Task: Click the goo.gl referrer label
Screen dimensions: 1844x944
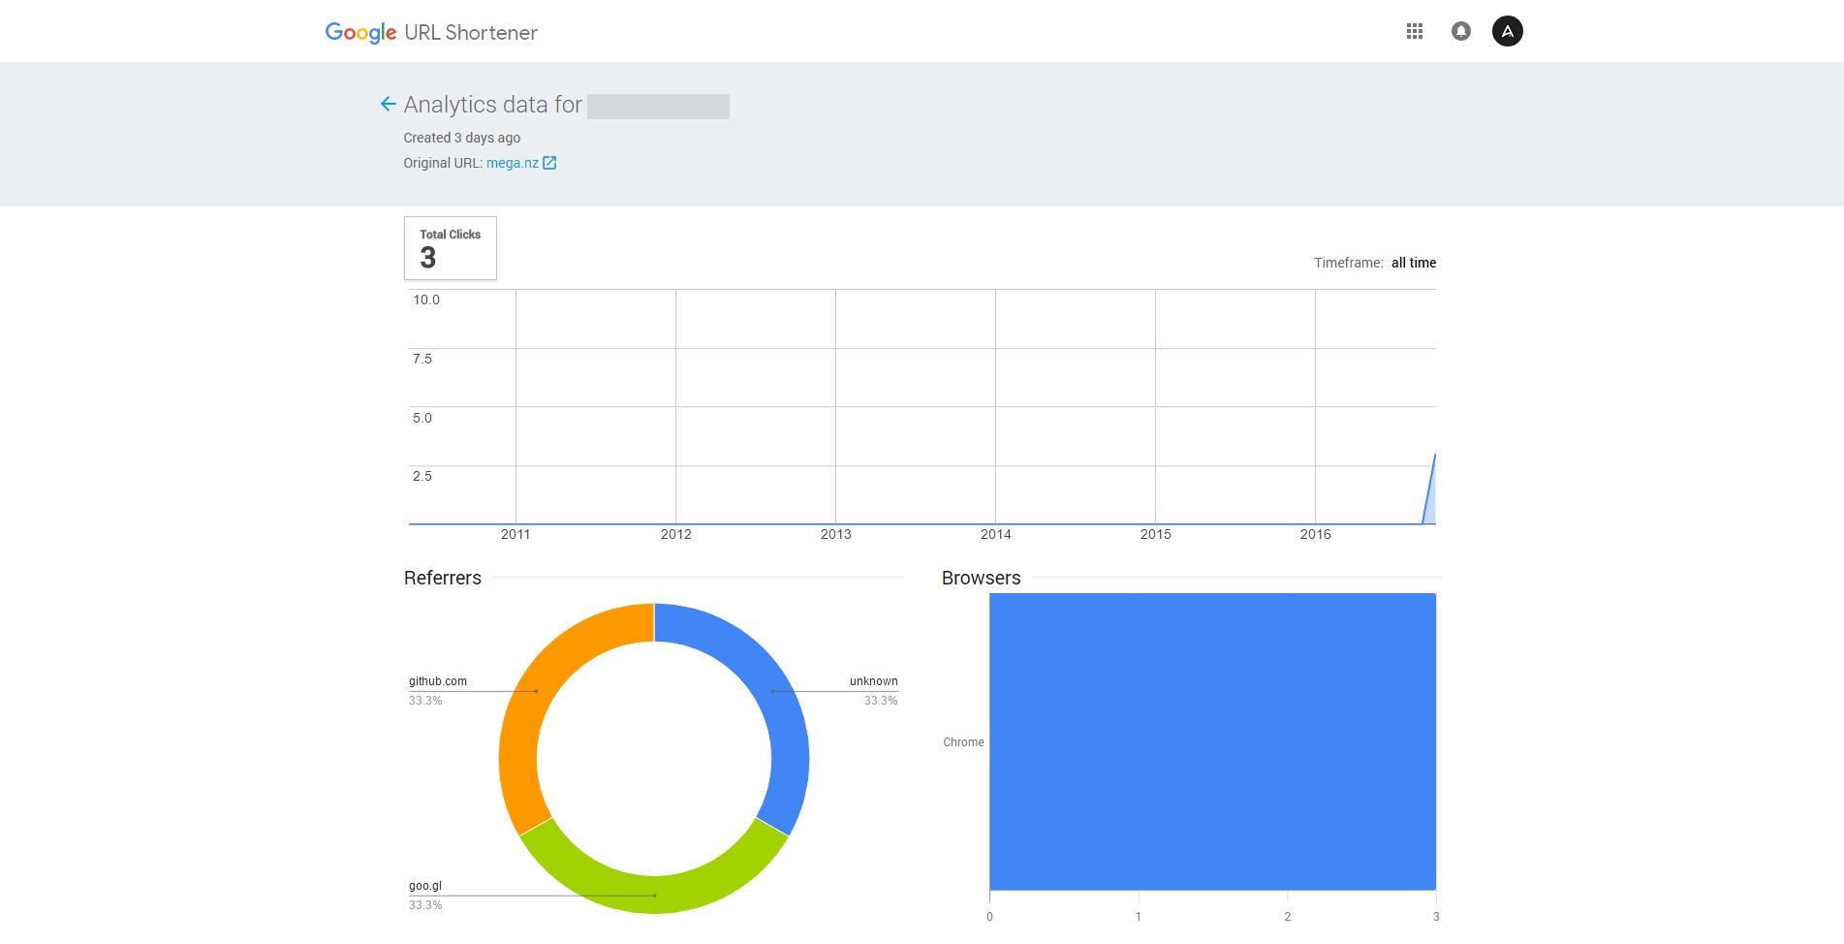Action: coord(424,886)
